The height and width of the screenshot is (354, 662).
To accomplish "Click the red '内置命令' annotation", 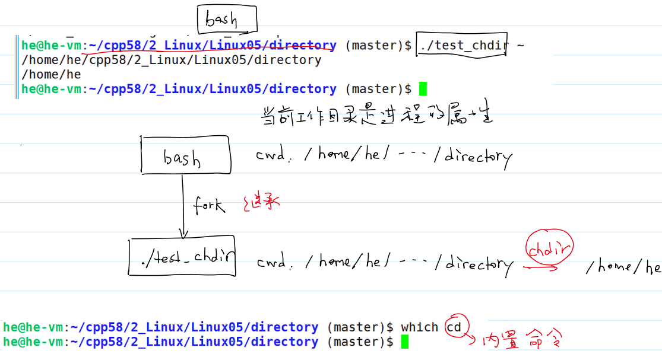I will pos(522,339).
